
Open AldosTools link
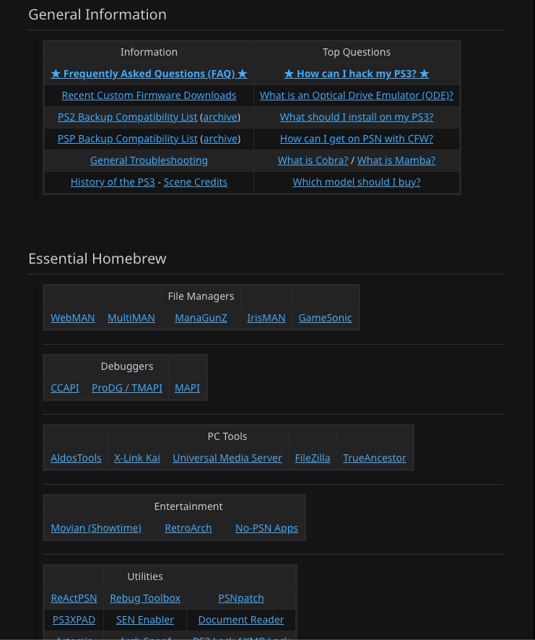pyautogui.click(x=76, y=459)
